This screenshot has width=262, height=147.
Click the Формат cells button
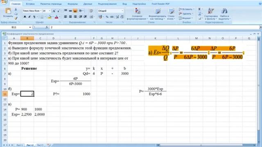click(x=185, y=18)
